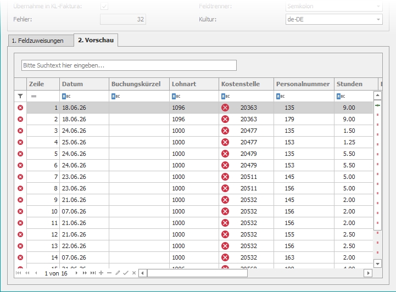Click the horizontal scrollbar thumb

point(197,273)
